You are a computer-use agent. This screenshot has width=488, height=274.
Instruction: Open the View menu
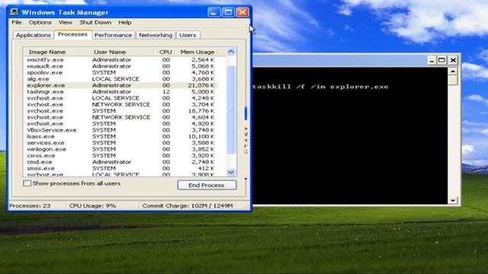(66, 22)
